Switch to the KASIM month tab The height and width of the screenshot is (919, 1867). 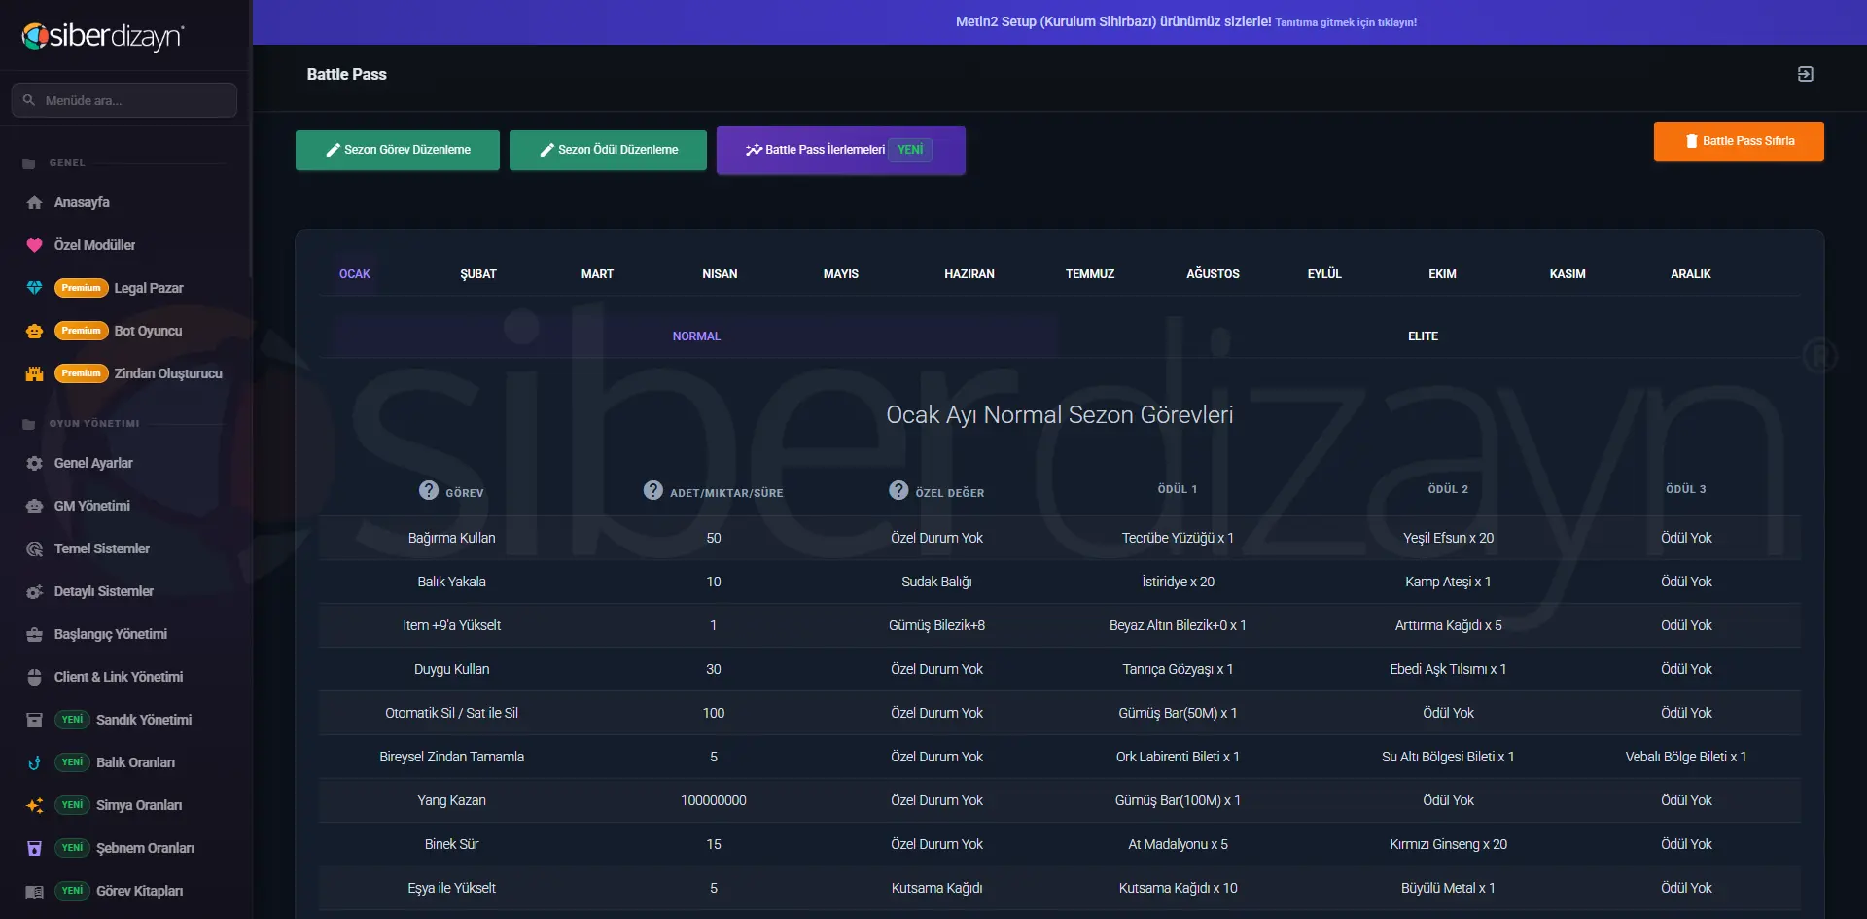point(1568,274)
